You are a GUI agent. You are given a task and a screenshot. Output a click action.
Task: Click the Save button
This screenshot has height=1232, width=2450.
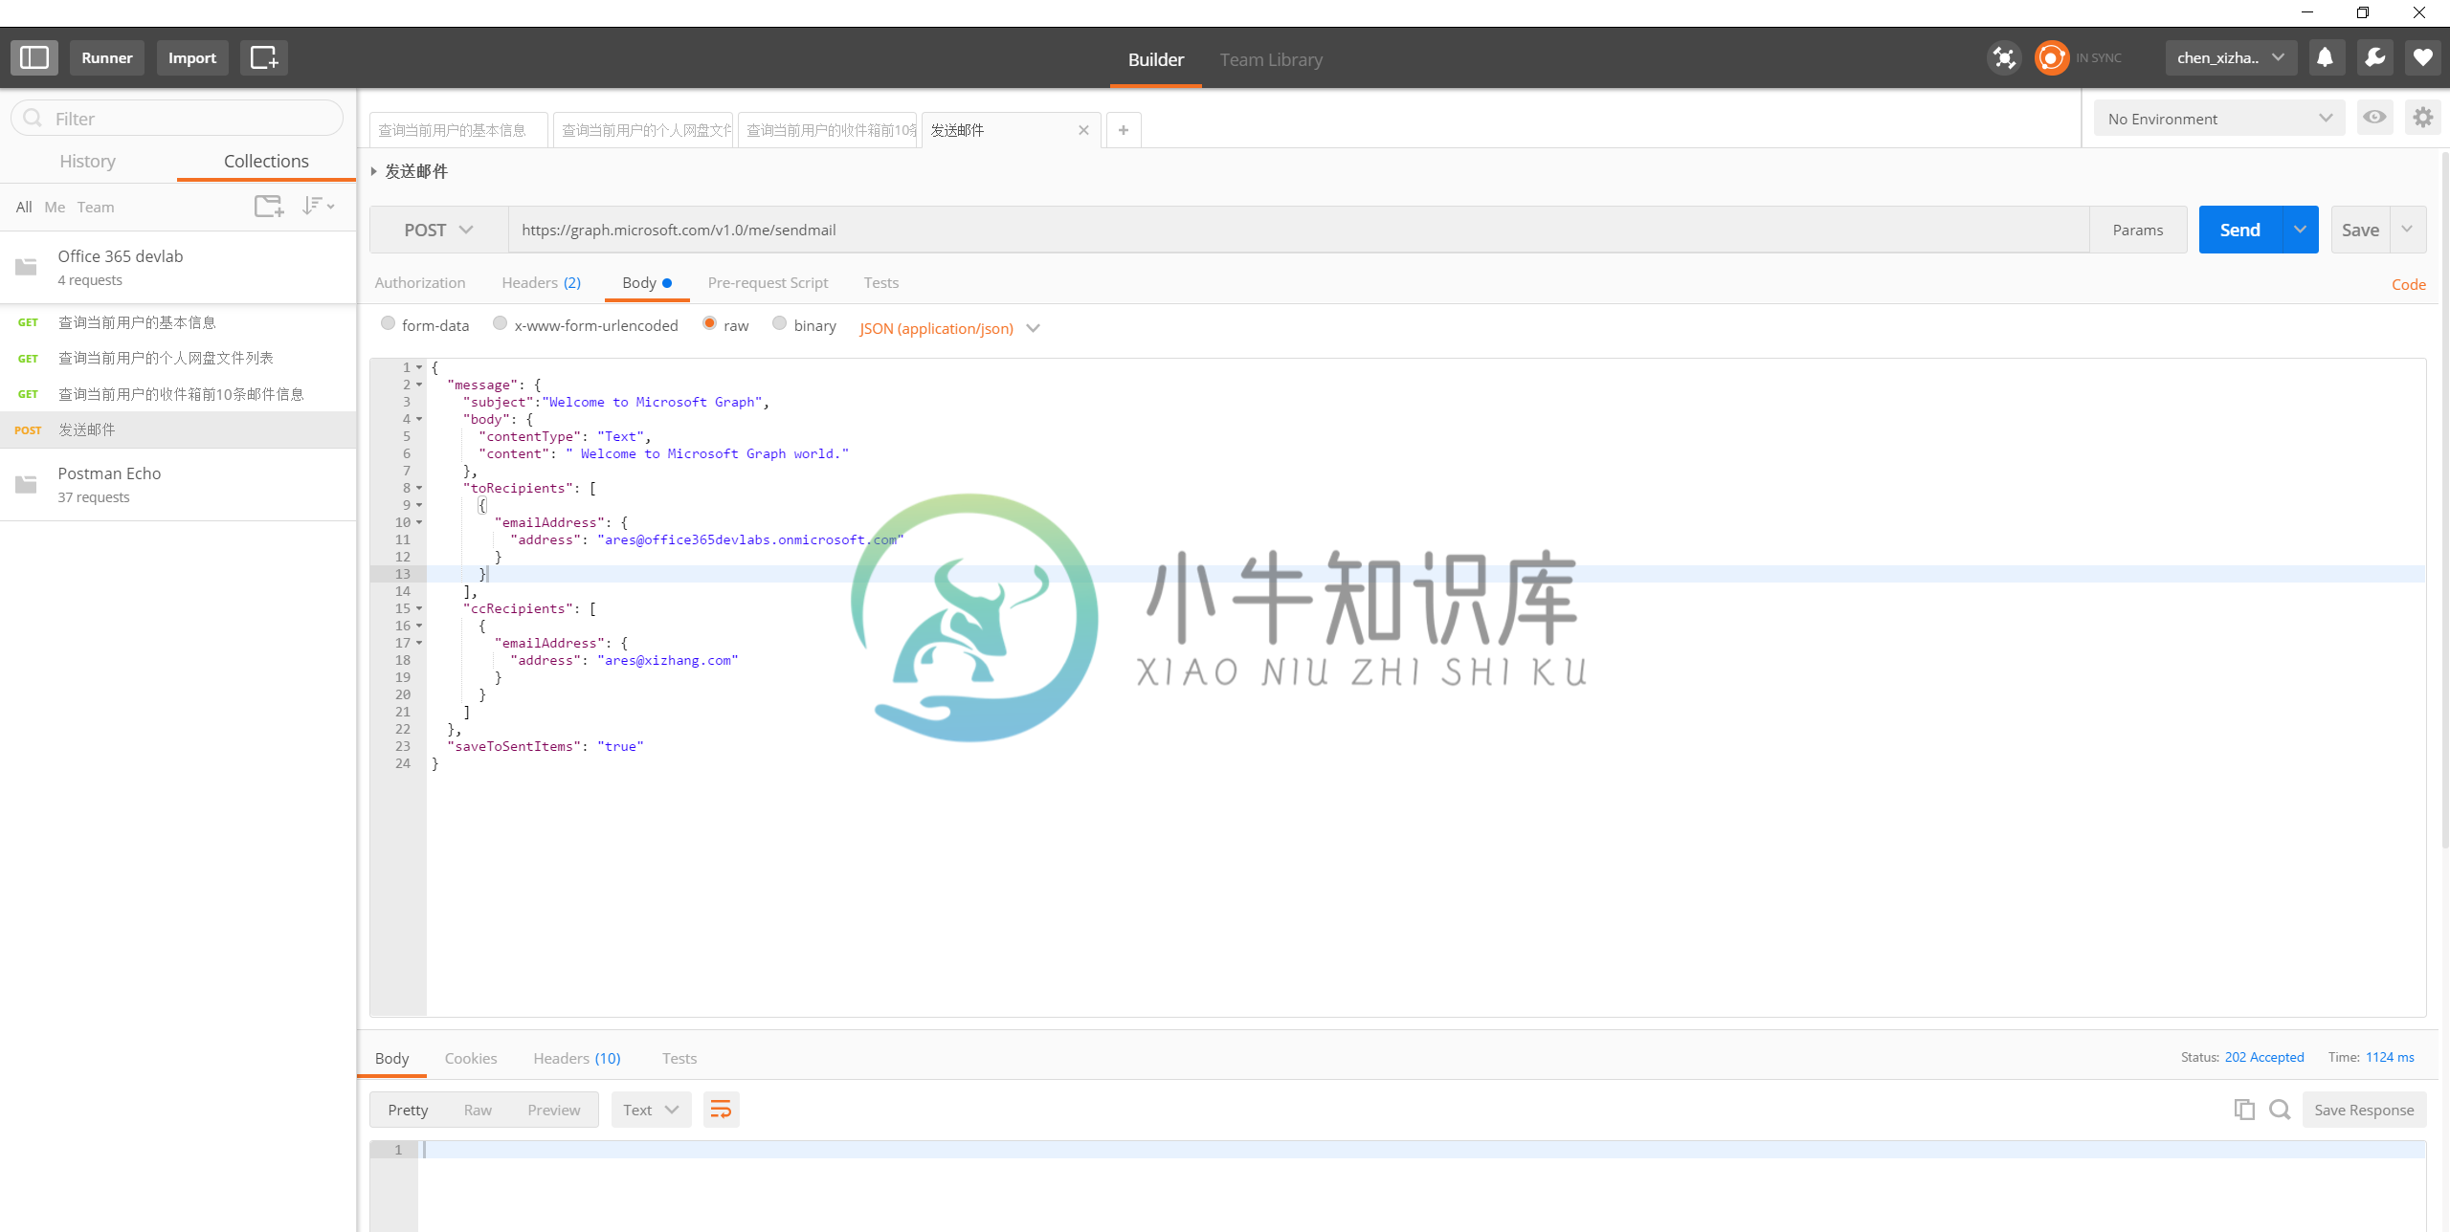2361,230
